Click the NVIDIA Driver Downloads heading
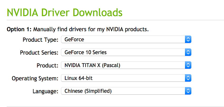The width and height of the screenshot is (224, 107). (x=65, y=12)
